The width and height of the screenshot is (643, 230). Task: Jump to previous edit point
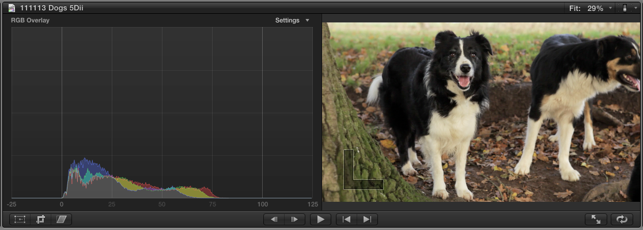coord(347,219)
